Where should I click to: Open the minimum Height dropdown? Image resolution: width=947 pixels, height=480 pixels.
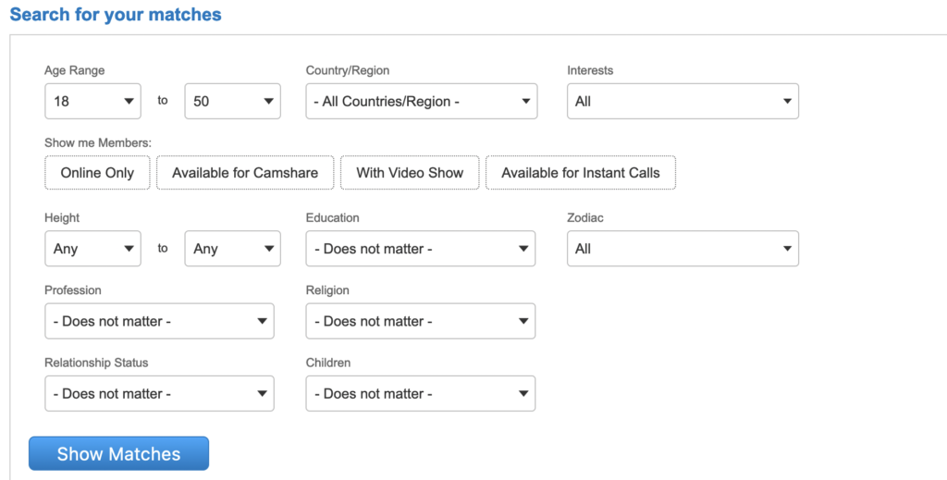point(92,249)
